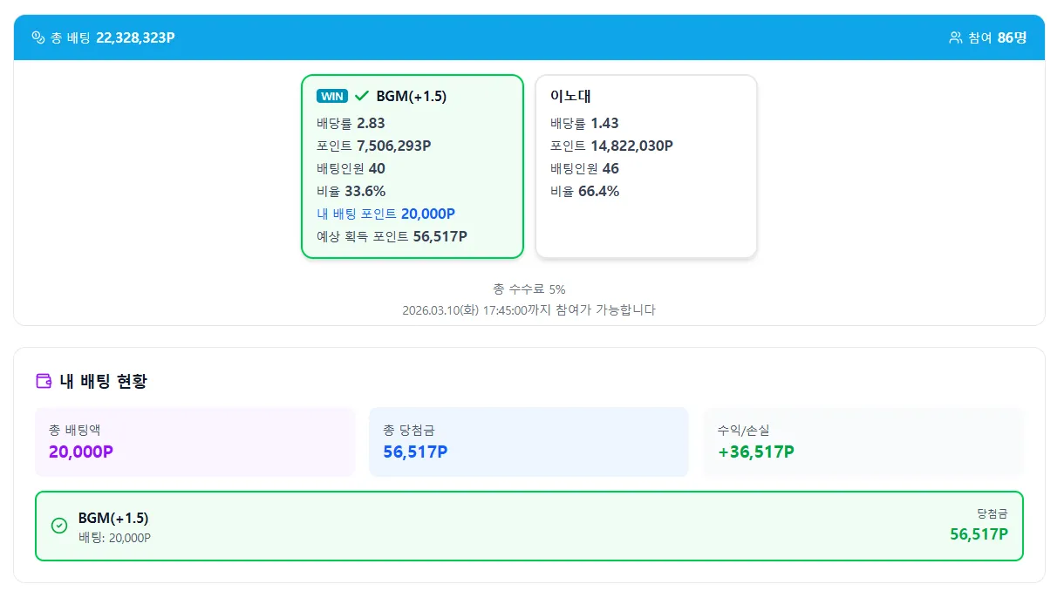Select the 이노대 betting option card
This screenshot has height=591, width=1064.
[x=645, y=166]
